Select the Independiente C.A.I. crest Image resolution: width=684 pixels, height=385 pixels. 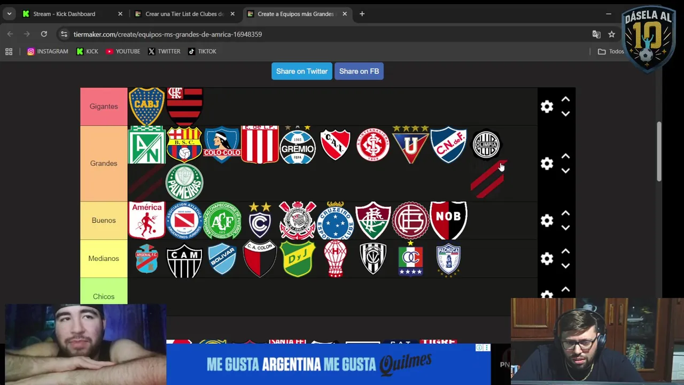335,144
